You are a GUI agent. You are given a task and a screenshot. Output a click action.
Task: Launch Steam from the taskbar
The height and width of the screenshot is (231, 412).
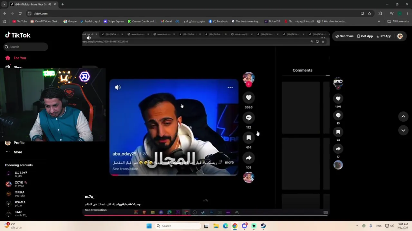pyautogui.click(x=263, y=226)
